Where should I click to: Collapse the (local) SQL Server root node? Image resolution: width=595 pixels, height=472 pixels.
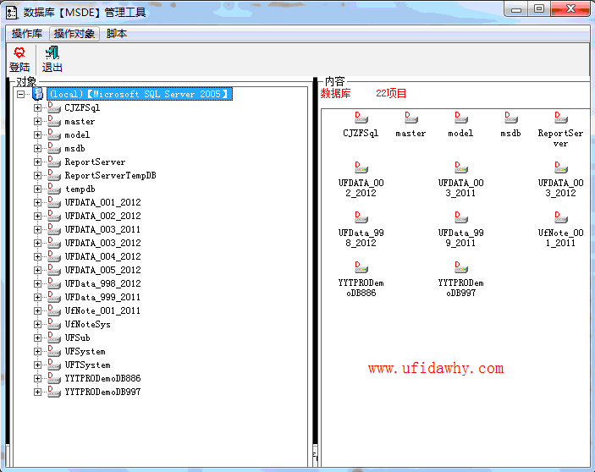[21, 95]
